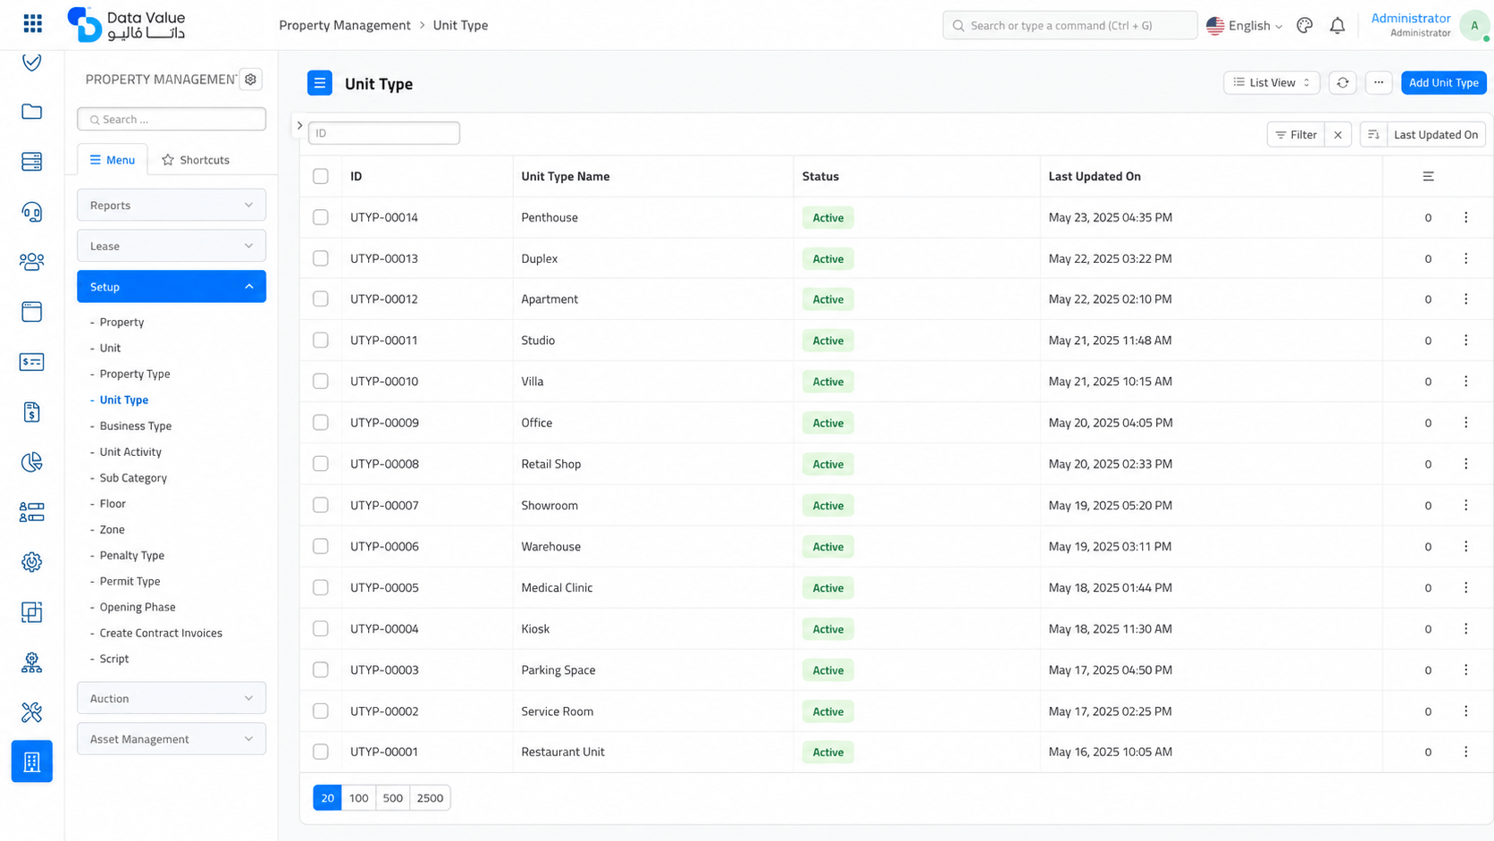Image resolution: width=1494 pixels, height=841 pixels.
Task: Expand the Reports menu section
Action: [172, 205]
